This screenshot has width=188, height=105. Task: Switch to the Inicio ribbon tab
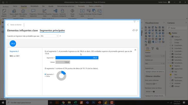pyautogui.click(x=15, y=6)
